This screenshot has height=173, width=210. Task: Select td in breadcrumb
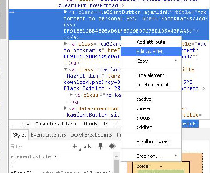tap(116, 124)
